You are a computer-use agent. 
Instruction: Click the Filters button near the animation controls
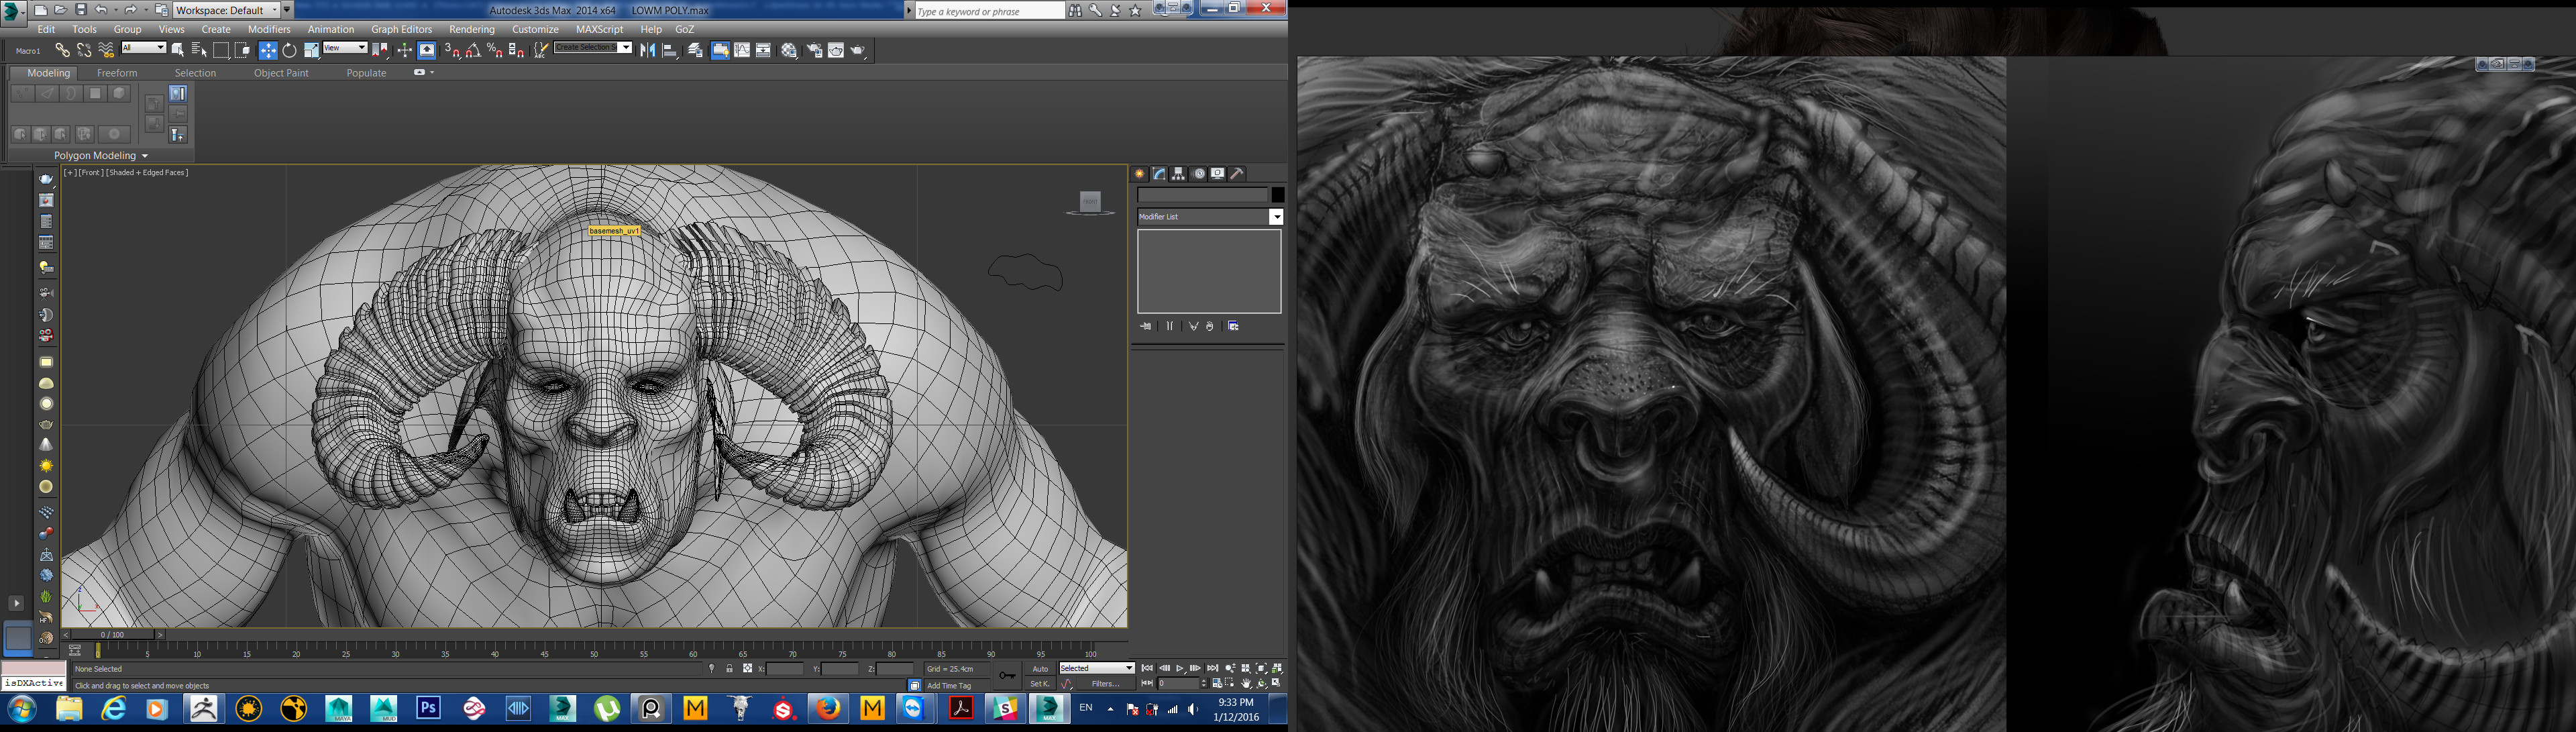(1106, 685)
